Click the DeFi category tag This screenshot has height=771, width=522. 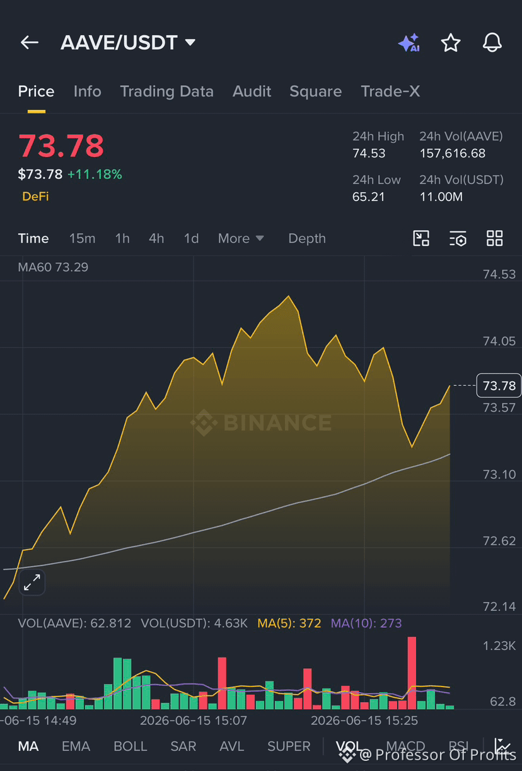[x=35, y=197]
